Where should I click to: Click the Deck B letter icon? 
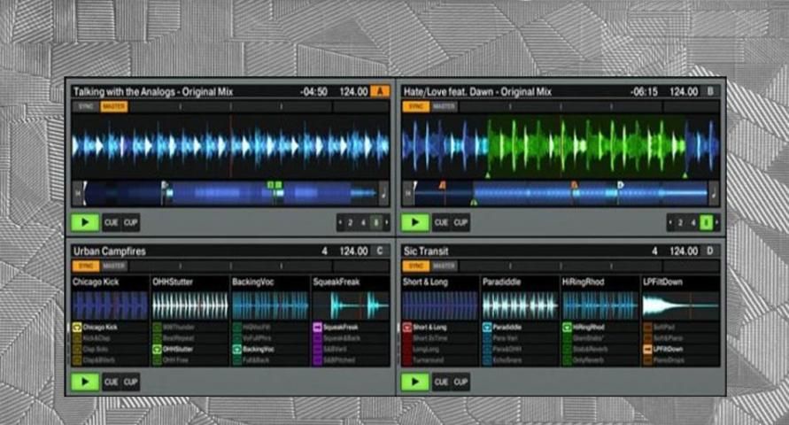pyautogui.click(x=710, y=91)
